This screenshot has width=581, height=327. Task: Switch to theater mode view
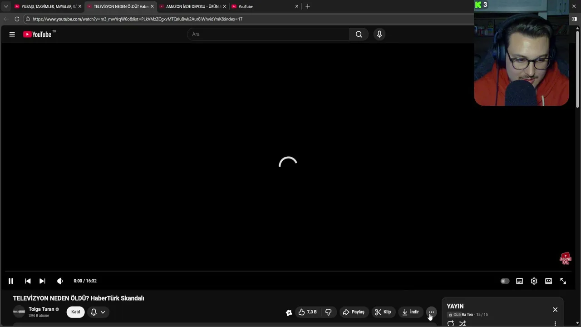pos(549,281)
